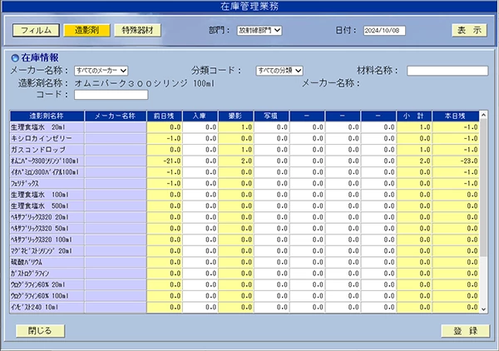Click the 材料名称 input field

(x=447, y=71)
